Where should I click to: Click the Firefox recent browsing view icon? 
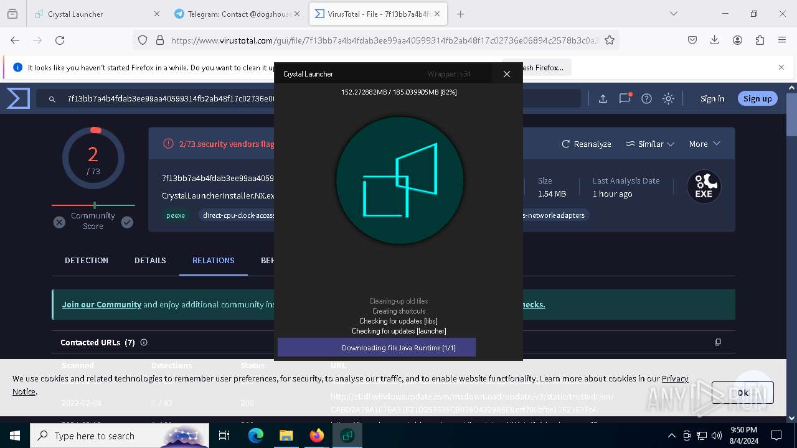[x=12, y=14]
